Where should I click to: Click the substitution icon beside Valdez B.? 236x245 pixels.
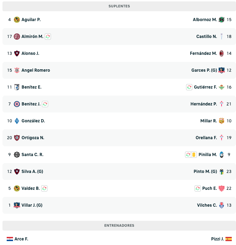[44, 188]
